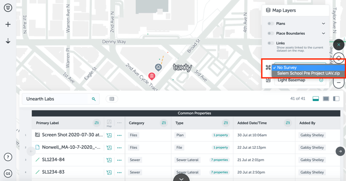The image size is (346, 181).
Task: Open the Light Basemap dropdown
Action: tap(300, 80)
